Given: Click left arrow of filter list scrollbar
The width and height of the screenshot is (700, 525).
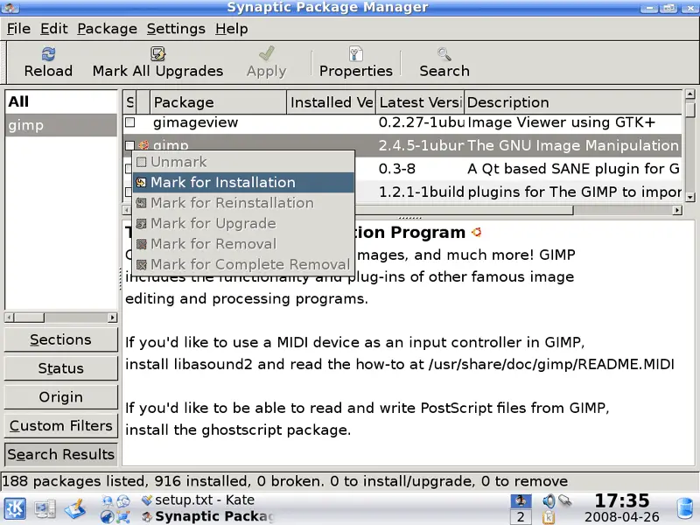Looking at the screenshot, I should click(10, 318).
